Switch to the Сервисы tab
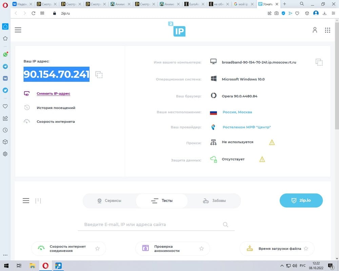 click(109, 201)
